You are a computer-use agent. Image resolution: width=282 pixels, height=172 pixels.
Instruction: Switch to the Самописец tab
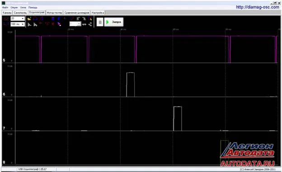(20, 13)
